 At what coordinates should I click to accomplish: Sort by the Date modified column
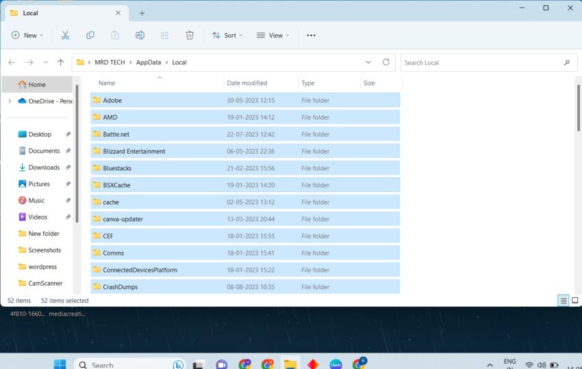[x=247, y=83]
